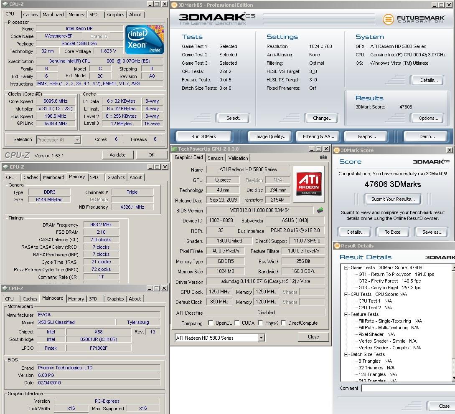Enable the DirectCompute checkbox in GPU-Z
Image resolution: width=455 pixels, height=414 pixels.
283,323
